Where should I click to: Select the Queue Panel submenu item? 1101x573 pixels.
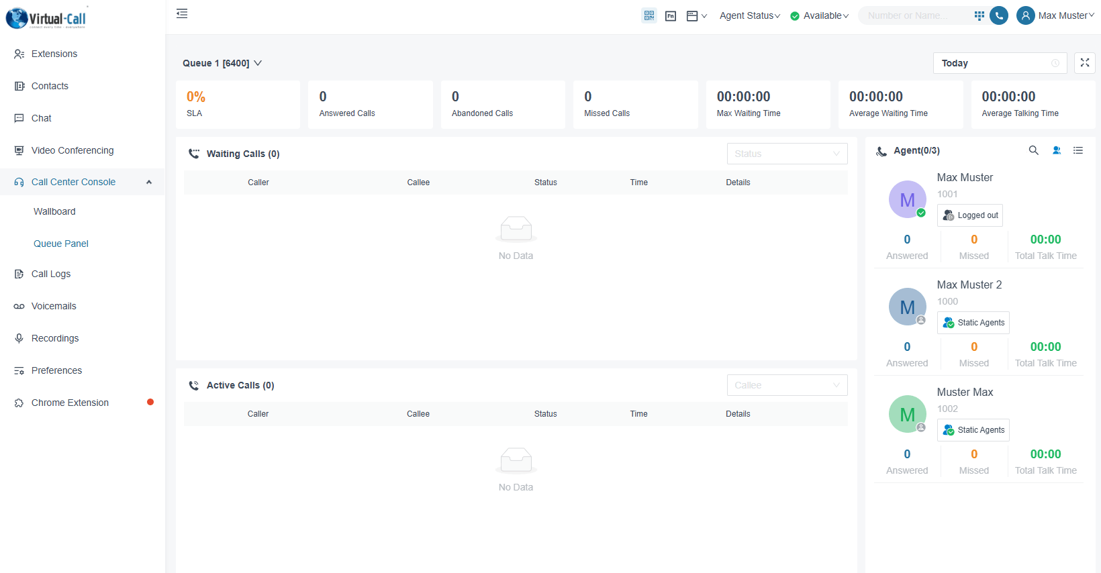pyautogui.click(x=61, y=244)
